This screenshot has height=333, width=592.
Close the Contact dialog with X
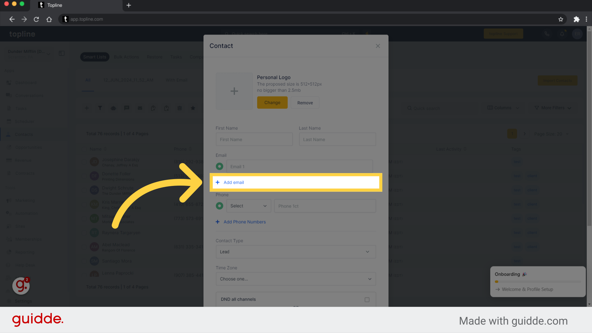378,46
